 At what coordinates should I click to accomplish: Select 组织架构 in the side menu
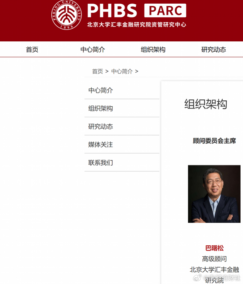pos(122,108)
